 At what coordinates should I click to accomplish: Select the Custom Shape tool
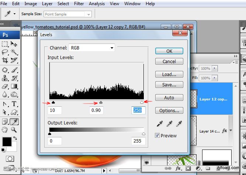[14, 112]
